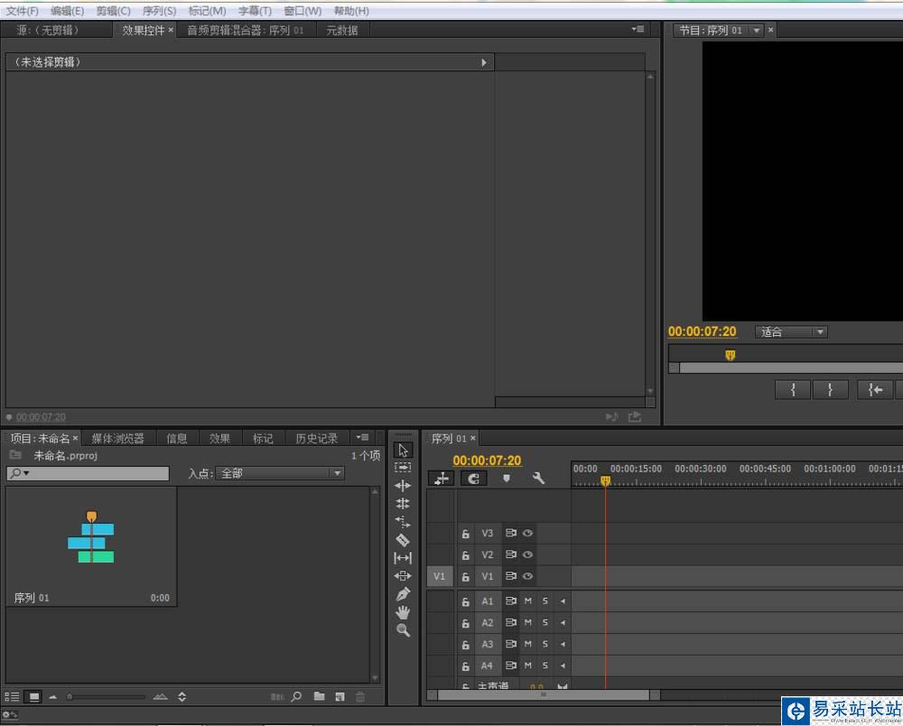Open the 序列(S) menu

click(x=159, y=11)
